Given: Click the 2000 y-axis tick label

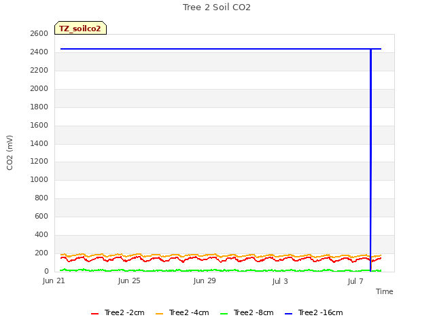Looking at the screenshot, I should click(x=39, y=89).
